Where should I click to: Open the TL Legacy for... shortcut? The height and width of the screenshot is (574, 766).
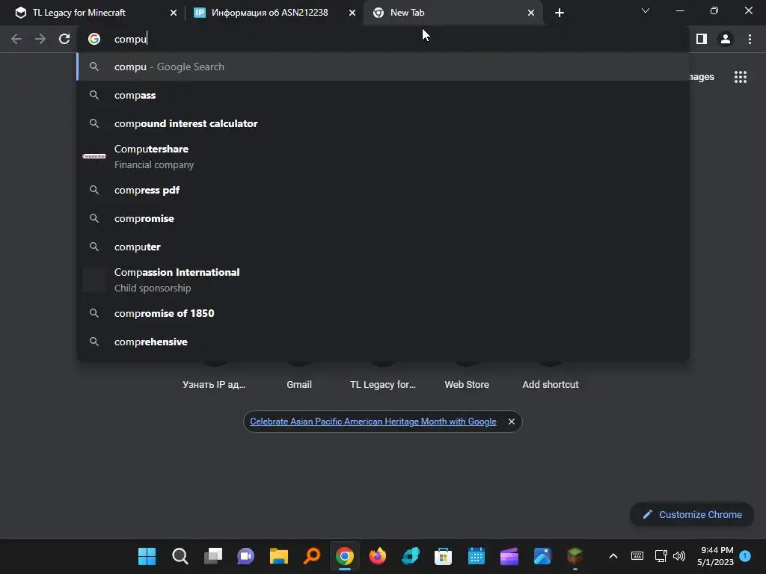(382, 385)
